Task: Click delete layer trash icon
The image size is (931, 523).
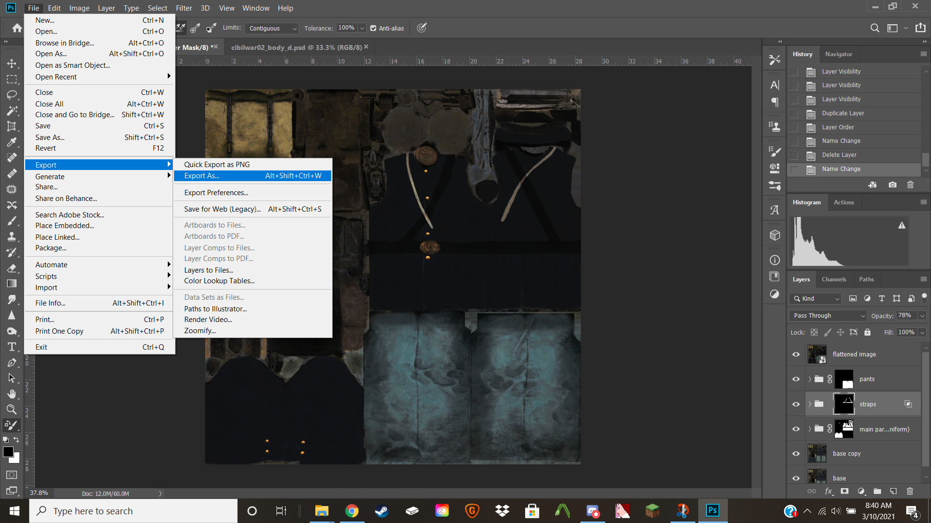Action: (910, 491)
